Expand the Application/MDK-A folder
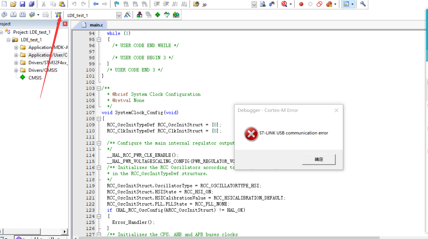The width and height of the screenshot is (428, 239). (16, 47)
